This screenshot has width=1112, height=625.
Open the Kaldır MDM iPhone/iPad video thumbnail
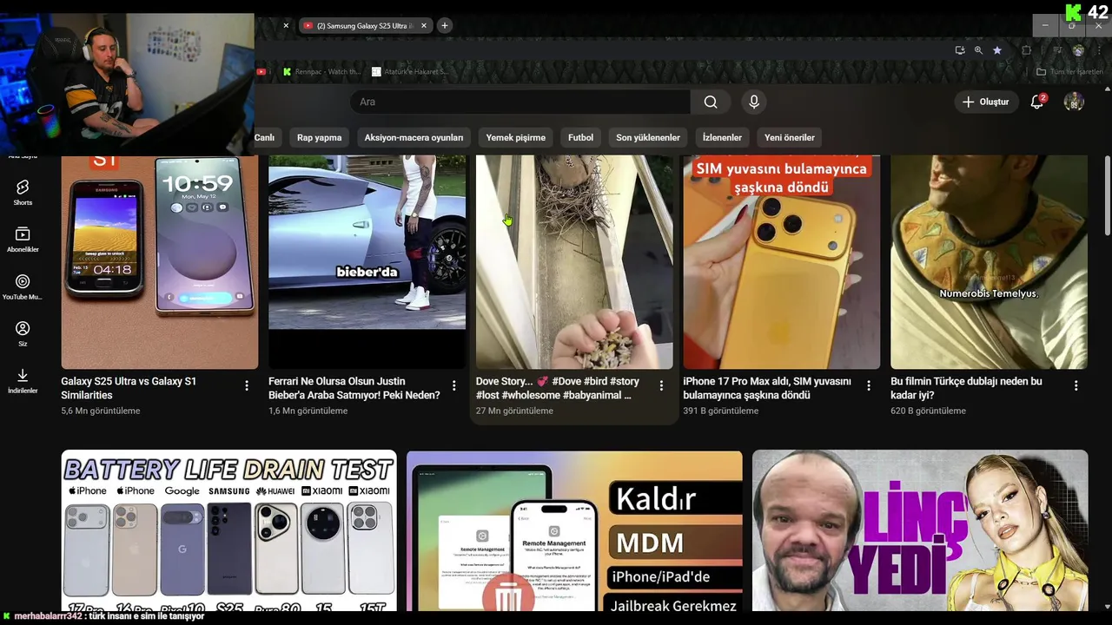click(574, 530)
